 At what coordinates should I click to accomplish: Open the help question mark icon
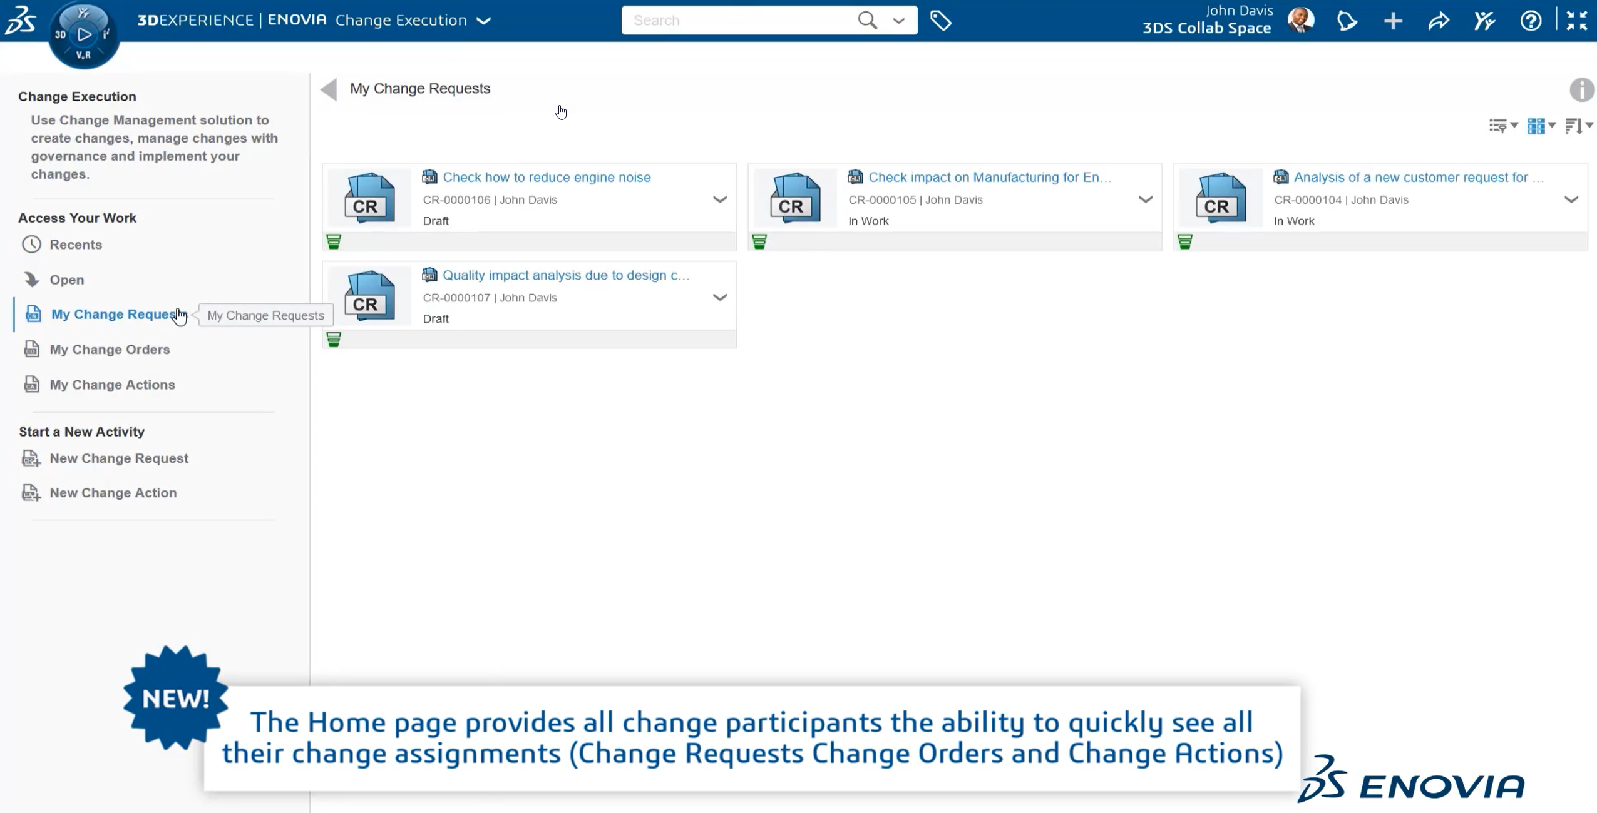tap(1531, 21)
